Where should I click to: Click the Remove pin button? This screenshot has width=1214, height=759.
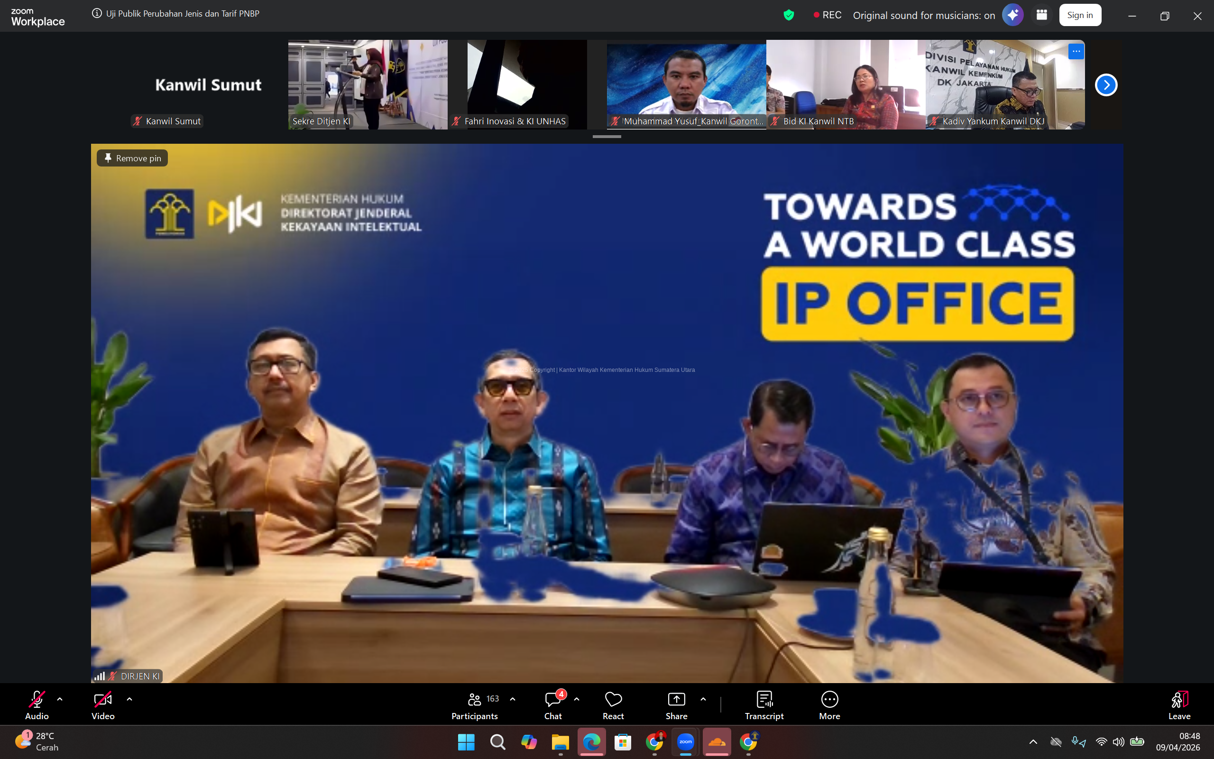point(132,158)
